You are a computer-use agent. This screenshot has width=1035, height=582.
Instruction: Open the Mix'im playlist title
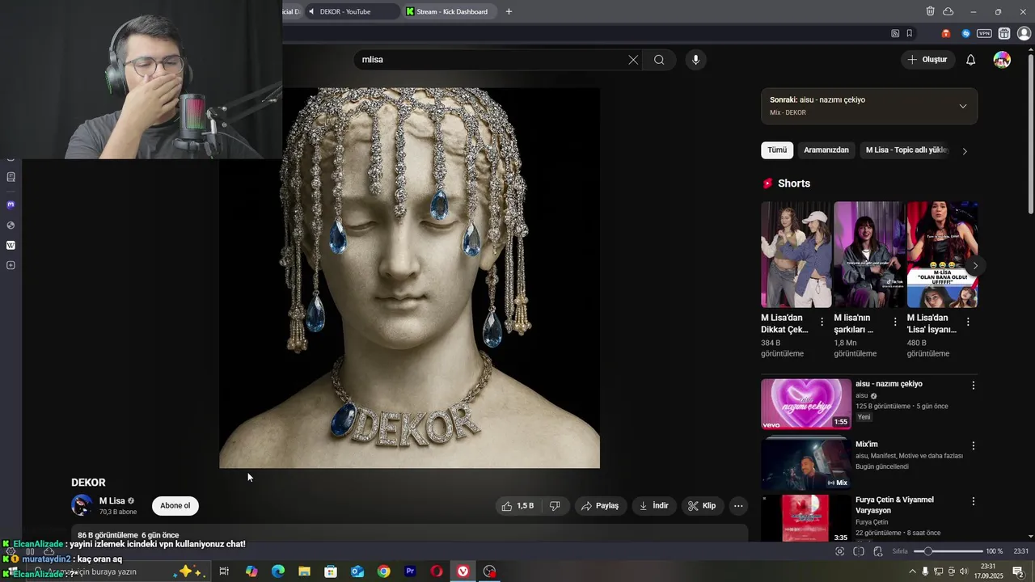pyautogui.click(x=866, y=445)
